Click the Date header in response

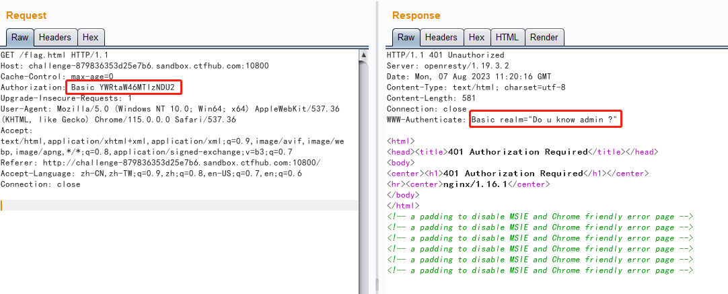[x=469, y=77]
